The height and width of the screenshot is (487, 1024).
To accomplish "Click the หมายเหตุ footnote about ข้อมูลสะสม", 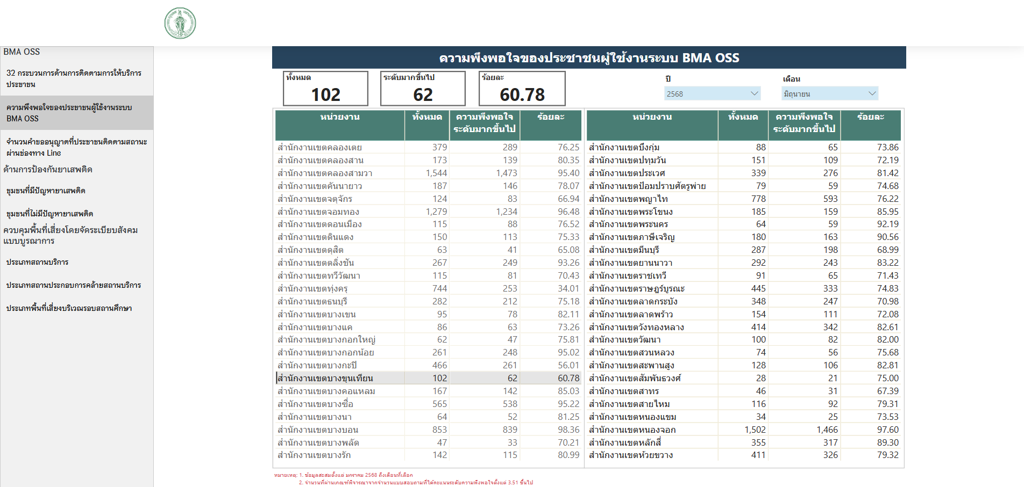I will click(344, 475).
